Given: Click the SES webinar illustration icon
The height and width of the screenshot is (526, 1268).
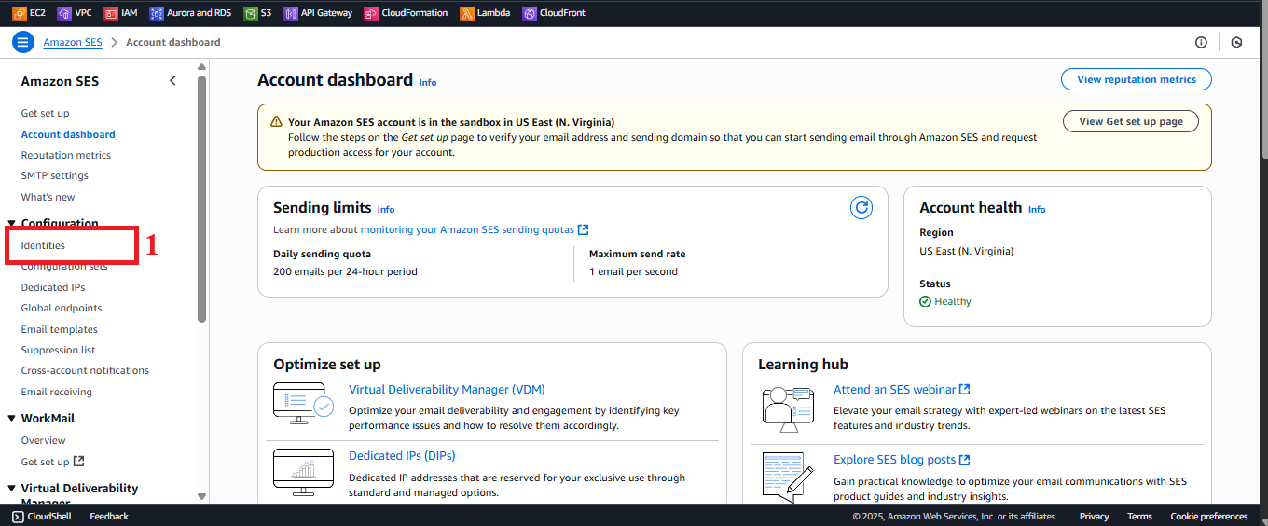Looking at the screenshot, I should [789, 408].
